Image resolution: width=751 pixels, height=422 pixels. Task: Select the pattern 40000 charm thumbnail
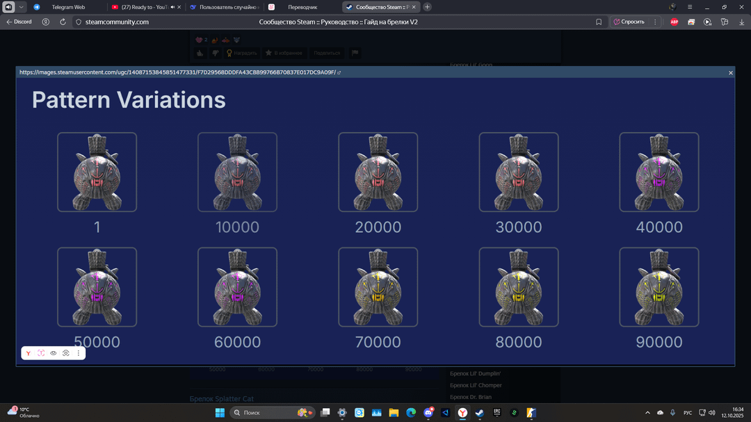click(659, 172)
